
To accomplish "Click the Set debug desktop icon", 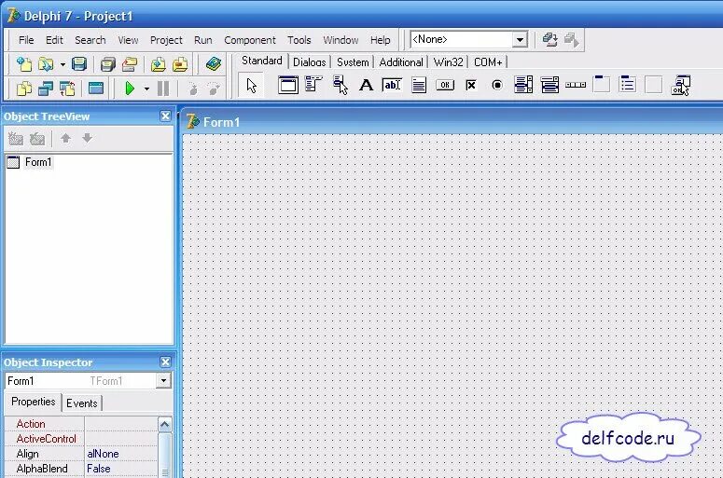I will pos(571,40).
